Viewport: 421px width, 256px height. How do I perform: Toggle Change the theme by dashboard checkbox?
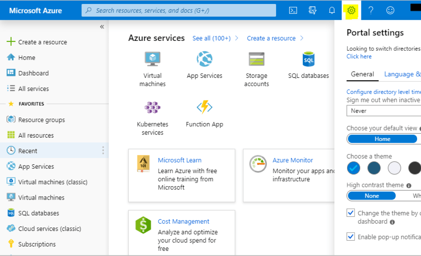pos(350,213)
